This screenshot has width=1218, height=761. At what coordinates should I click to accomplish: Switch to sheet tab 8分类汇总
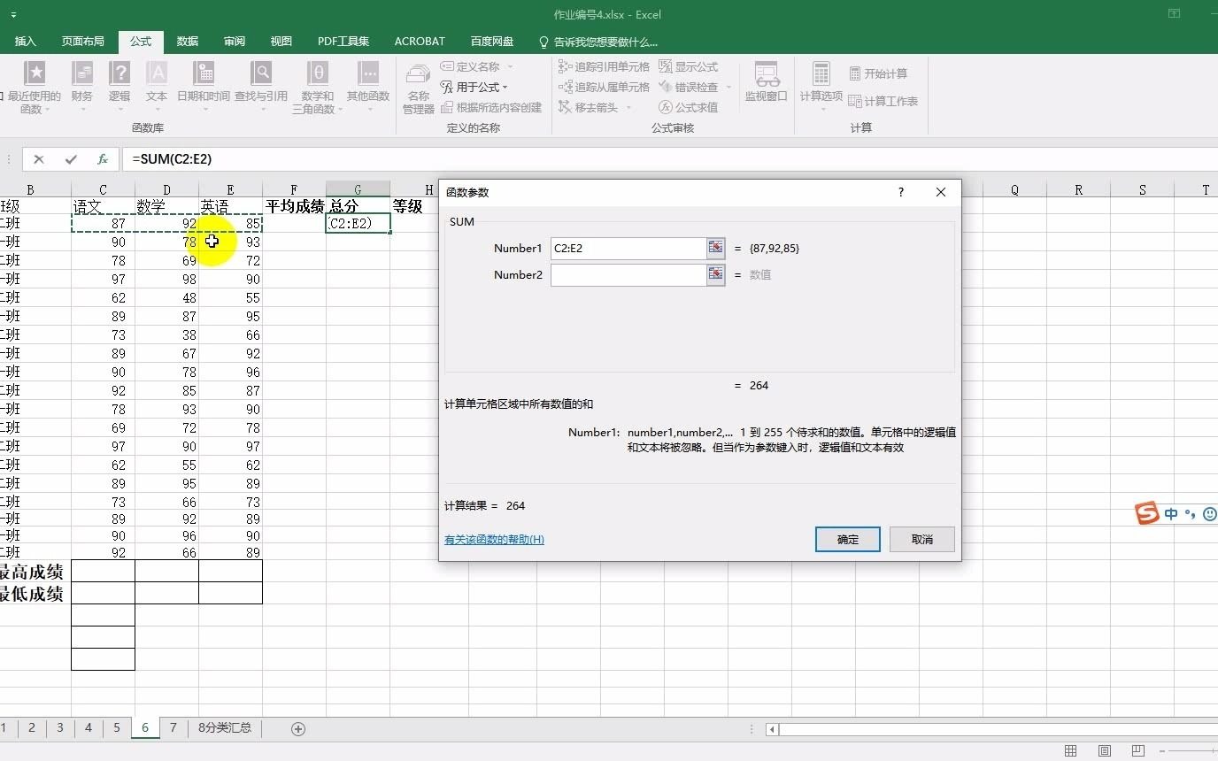tap(225, 727)
